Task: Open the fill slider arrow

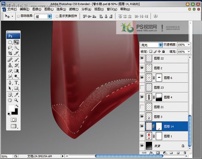Action: tap(189, 52)
